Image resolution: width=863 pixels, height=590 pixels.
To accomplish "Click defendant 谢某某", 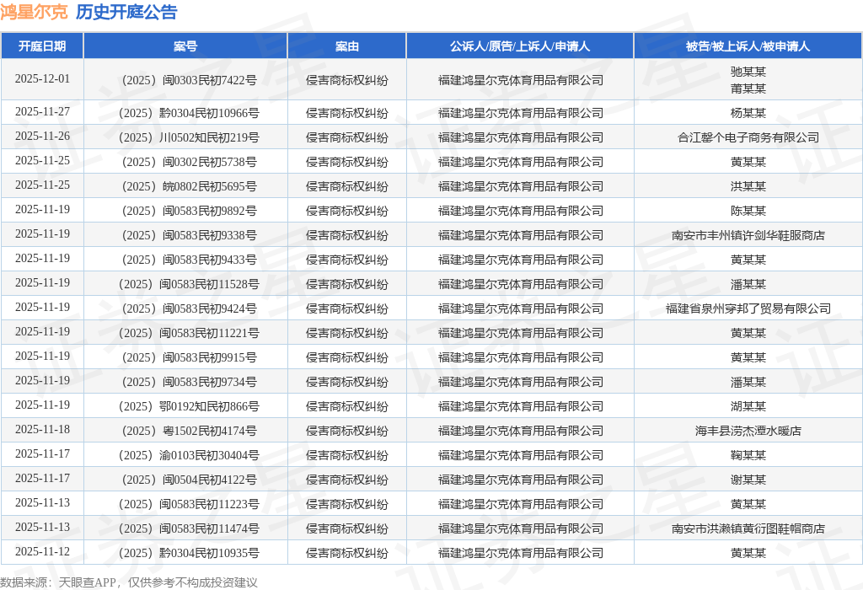I will (x=748, y=480).
